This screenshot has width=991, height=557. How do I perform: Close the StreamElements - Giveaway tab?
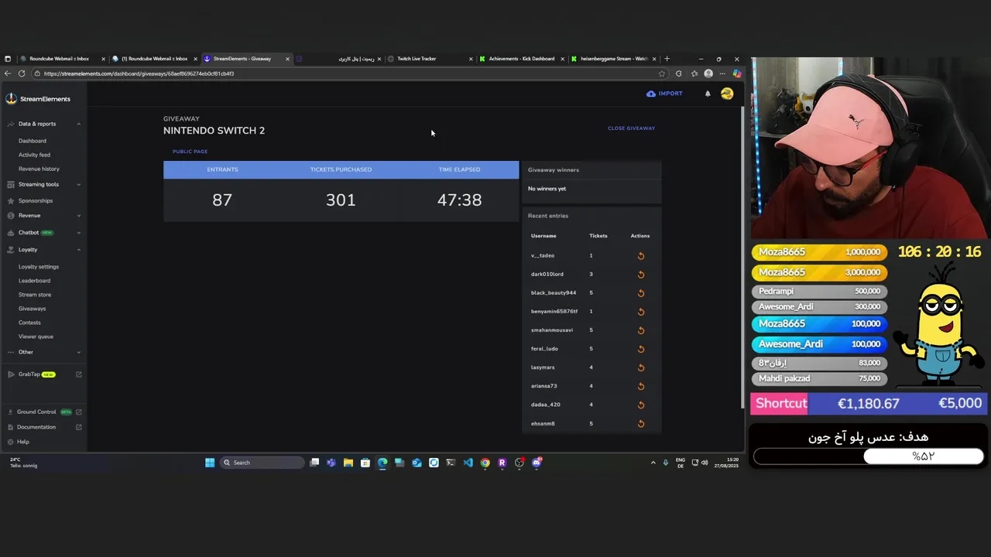(287, 59)
